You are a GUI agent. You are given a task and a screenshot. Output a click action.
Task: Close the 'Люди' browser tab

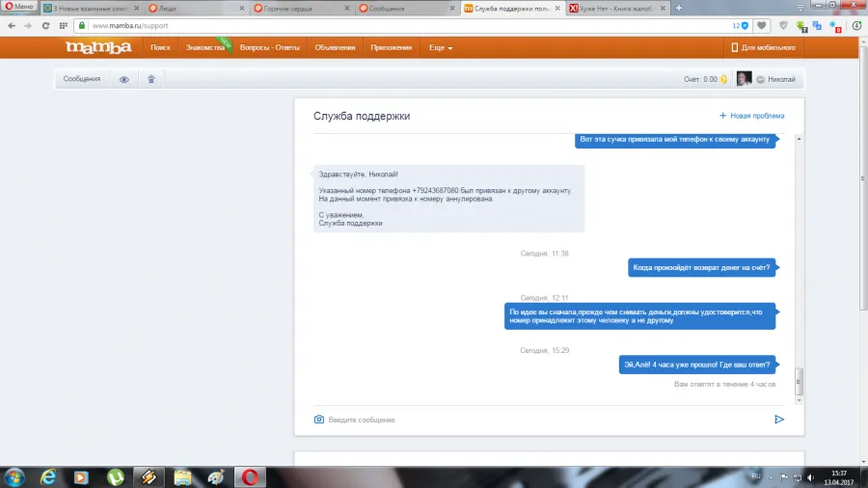(242, 9)
